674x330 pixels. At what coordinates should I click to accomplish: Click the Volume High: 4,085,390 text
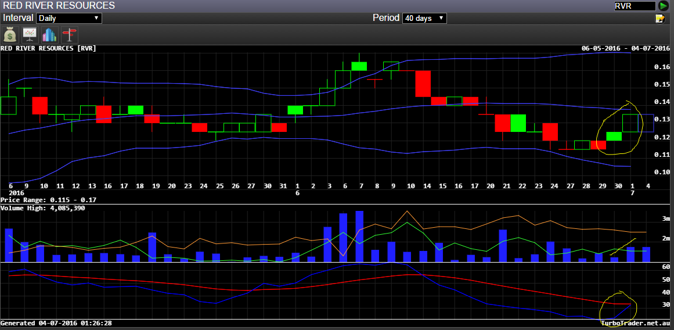[x=43, y=208]
